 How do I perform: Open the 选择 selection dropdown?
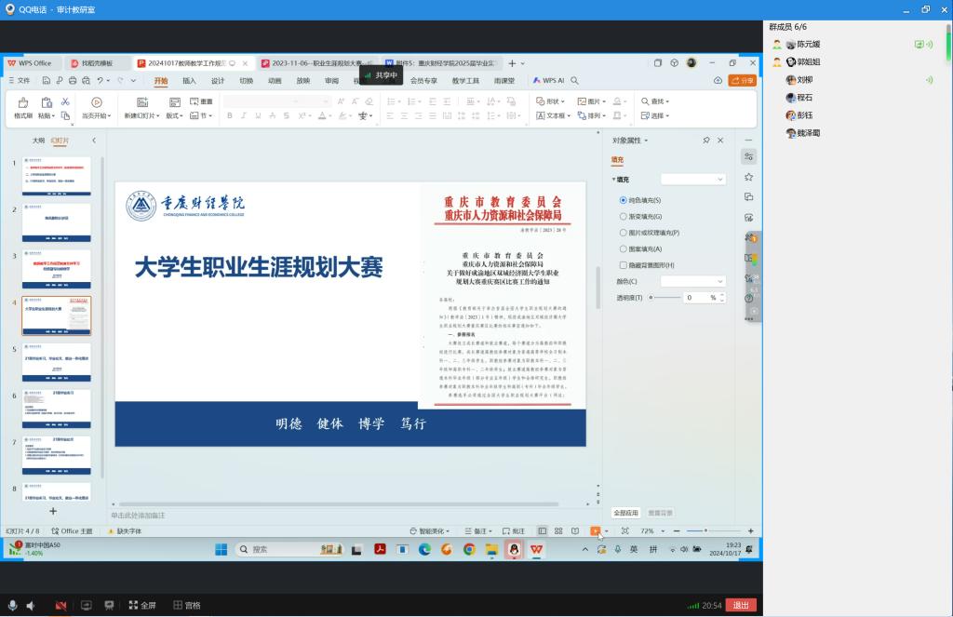point(655,115)
